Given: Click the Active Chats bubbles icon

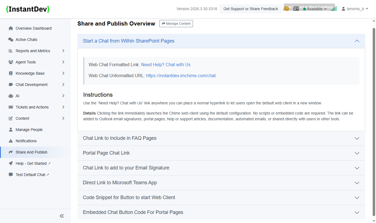Looking at the screenshot, I should tap(11, 40).
